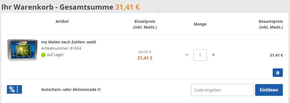Increase quantity with the plus button
Image resolution: width=290 pixels, height=103 pixels.
point(214,55)
